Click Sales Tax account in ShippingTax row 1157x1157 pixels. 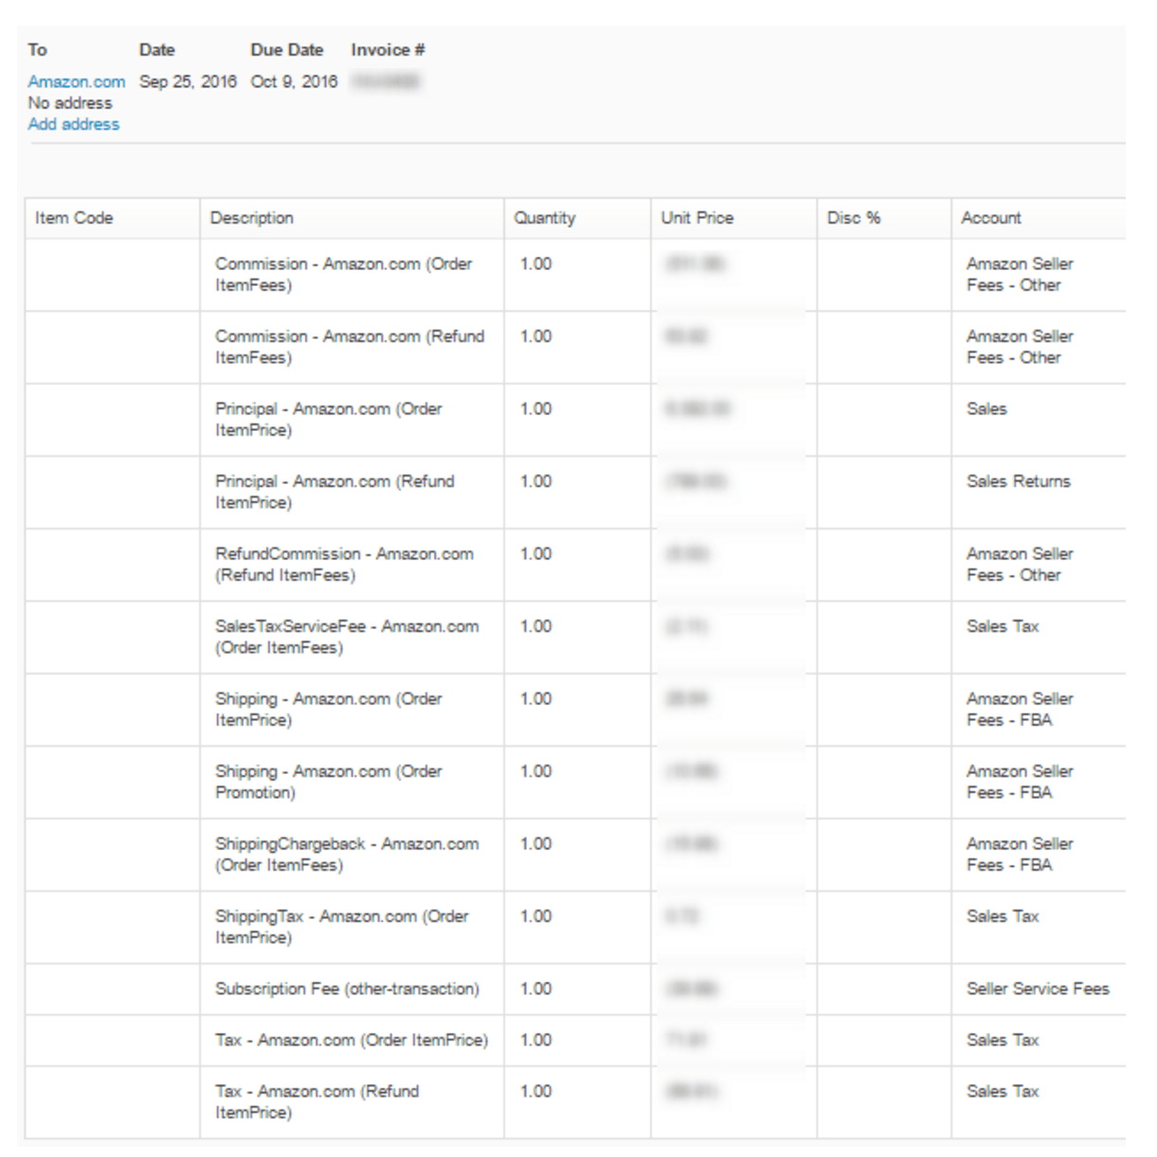(x=1039, y=927)
